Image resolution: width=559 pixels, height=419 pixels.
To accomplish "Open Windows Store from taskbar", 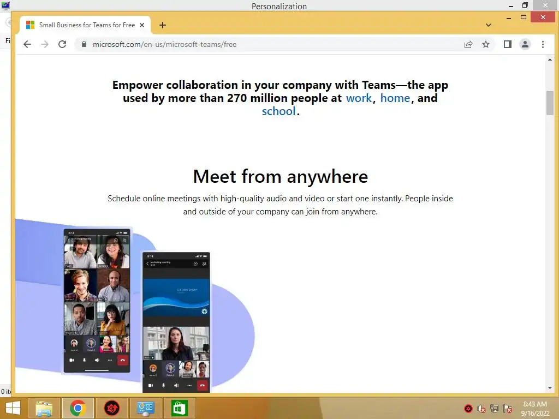I will point(179,408).
